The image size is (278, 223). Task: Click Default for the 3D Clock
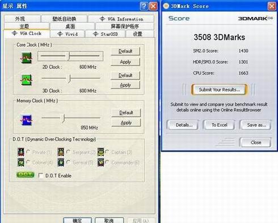[125, 76]
